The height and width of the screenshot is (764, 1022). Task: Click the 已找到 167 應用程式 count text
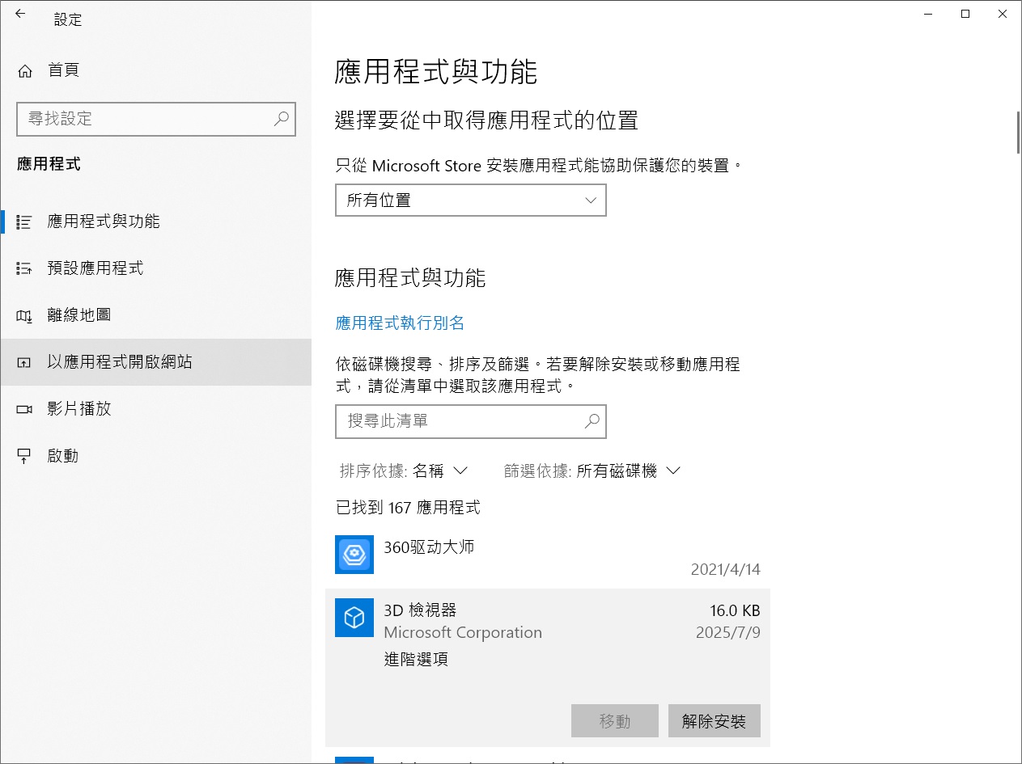(x=408, y=508)
